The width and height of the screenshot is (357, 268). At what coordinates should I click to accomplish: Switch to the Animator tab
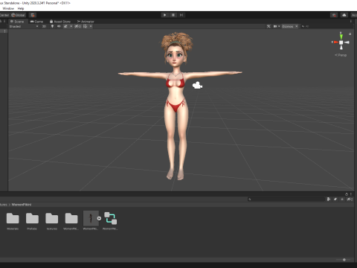point(86,22)
